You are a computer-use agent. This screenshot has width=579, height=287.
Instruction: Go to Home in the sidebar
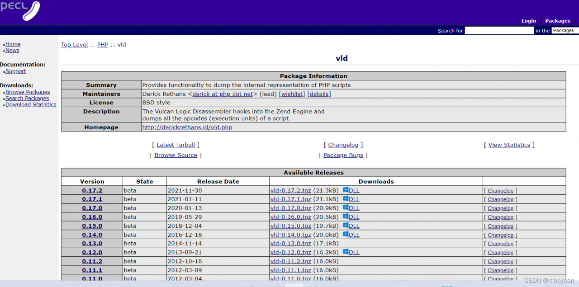point(13,44)
